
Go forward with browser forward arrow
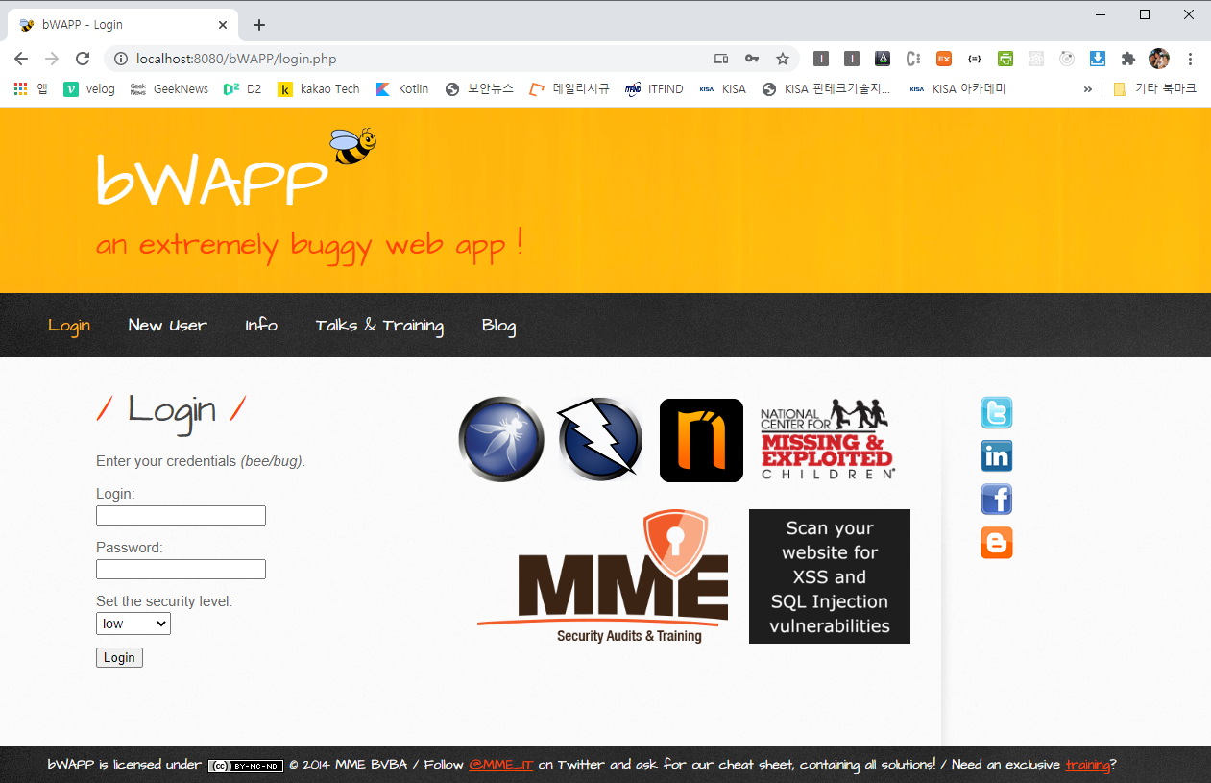52,59
